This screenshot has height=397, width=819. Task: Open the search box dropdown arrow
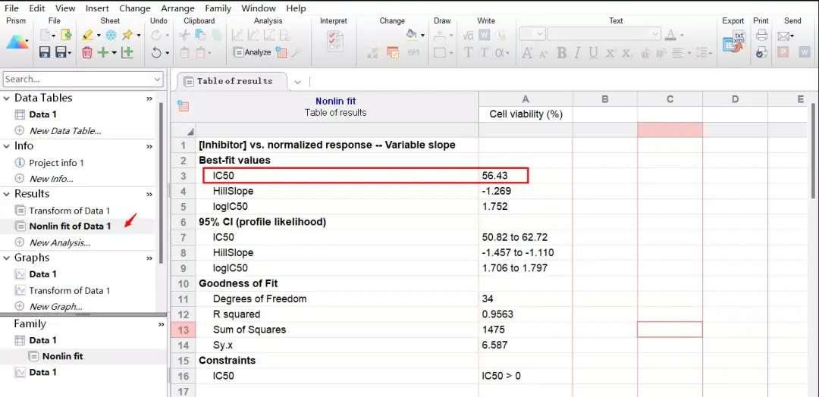[158, 80]
